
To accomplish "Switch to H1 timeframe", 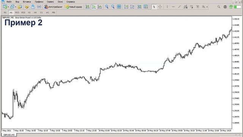I will click(x=29, y=13).
